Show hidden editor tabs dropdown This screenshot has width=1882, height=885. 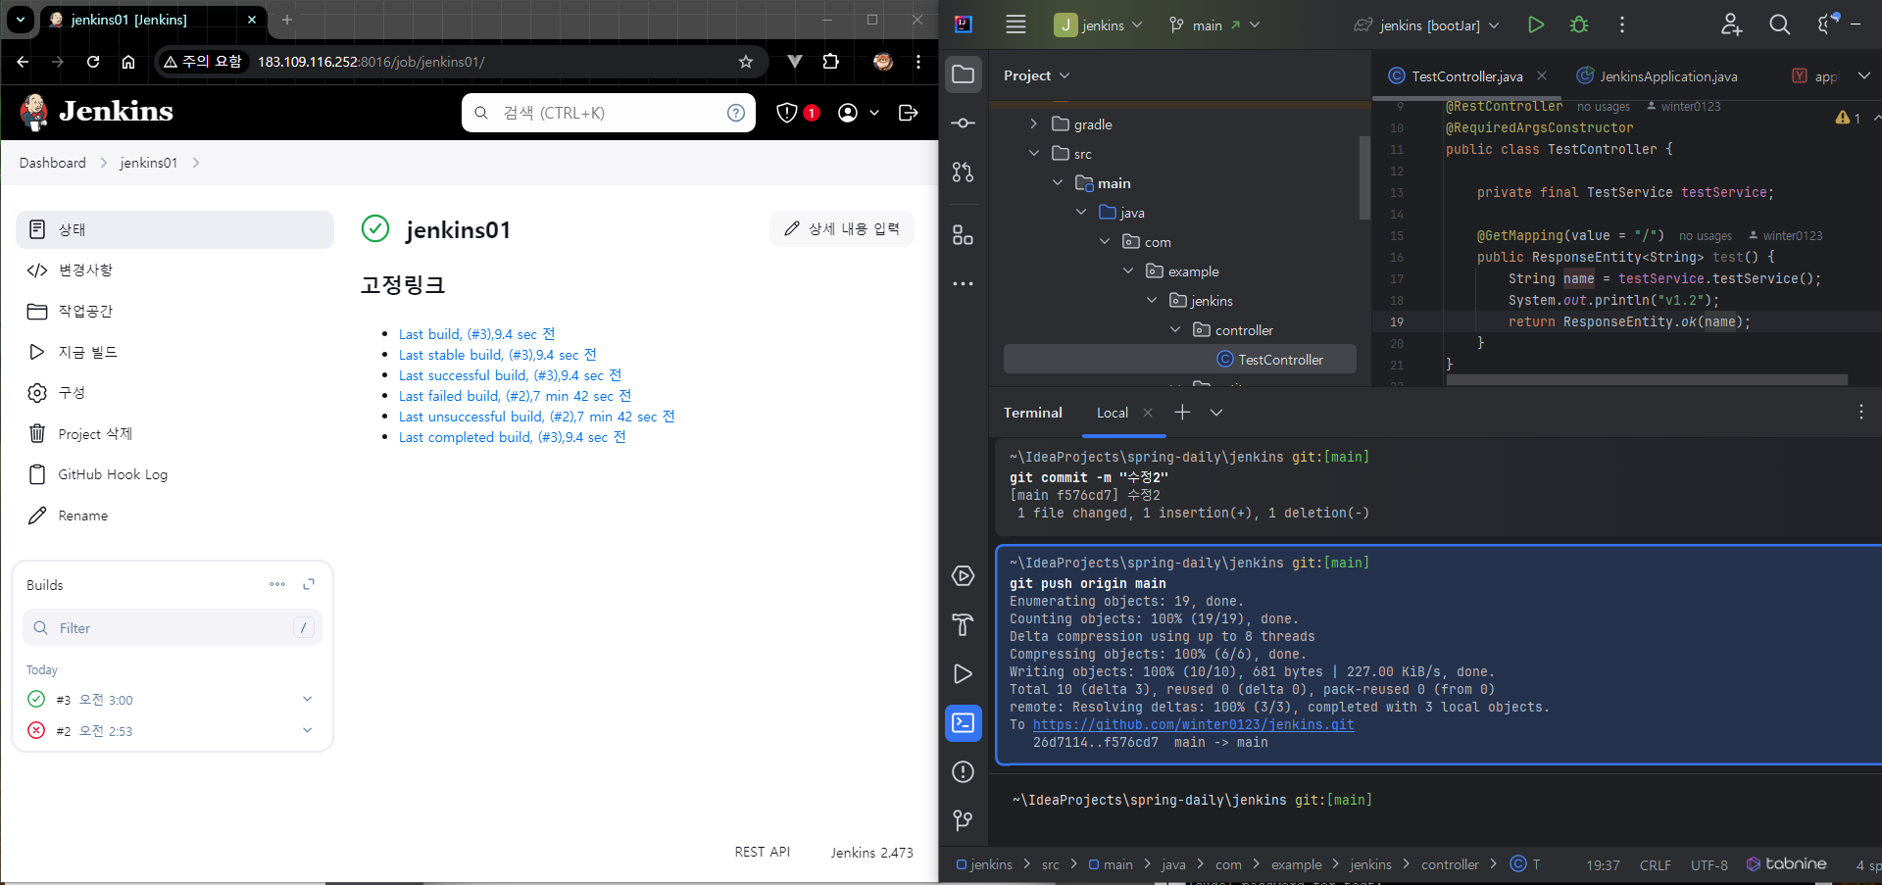click(x=1863, y=75)
